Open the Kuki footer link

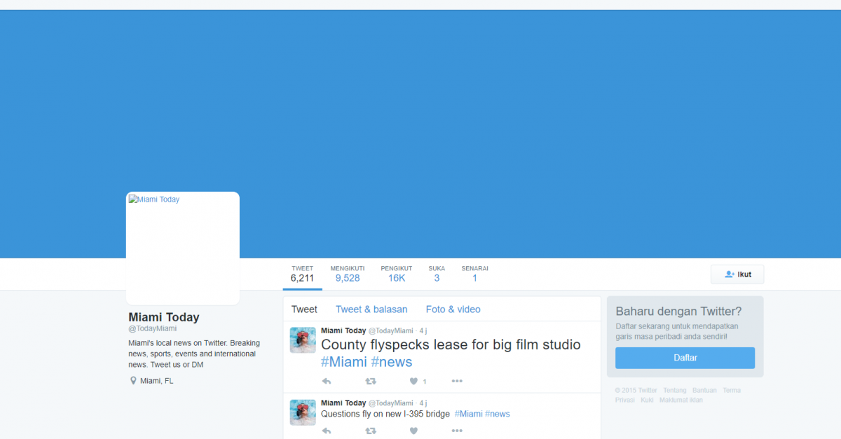pyautogui.click(x=647, y=400)
